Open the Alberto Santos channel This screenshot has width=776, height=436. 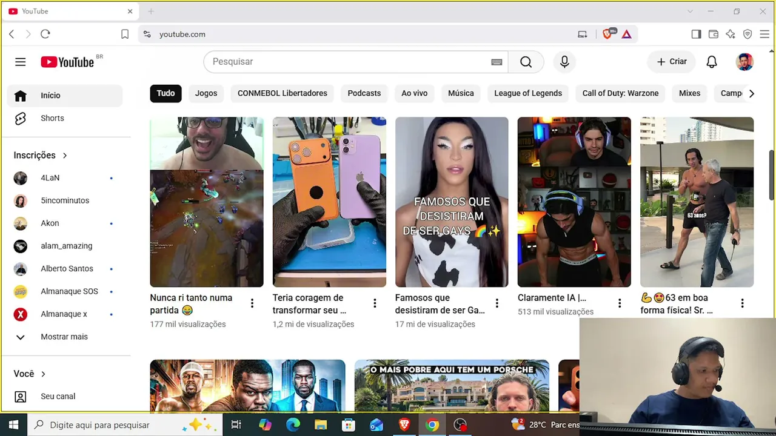[x=65, y=269]
